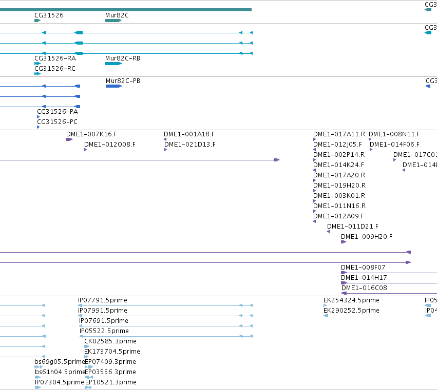Click the IP07304.5prime label
Screen dimensions: 437x390
60,383
